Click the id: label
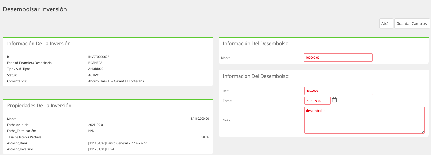 coord(9,57)
